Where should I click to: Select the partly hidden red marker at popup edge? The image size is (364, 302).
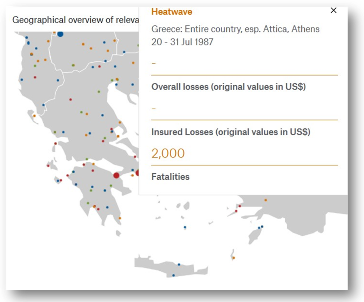click(x=137, y=173)
